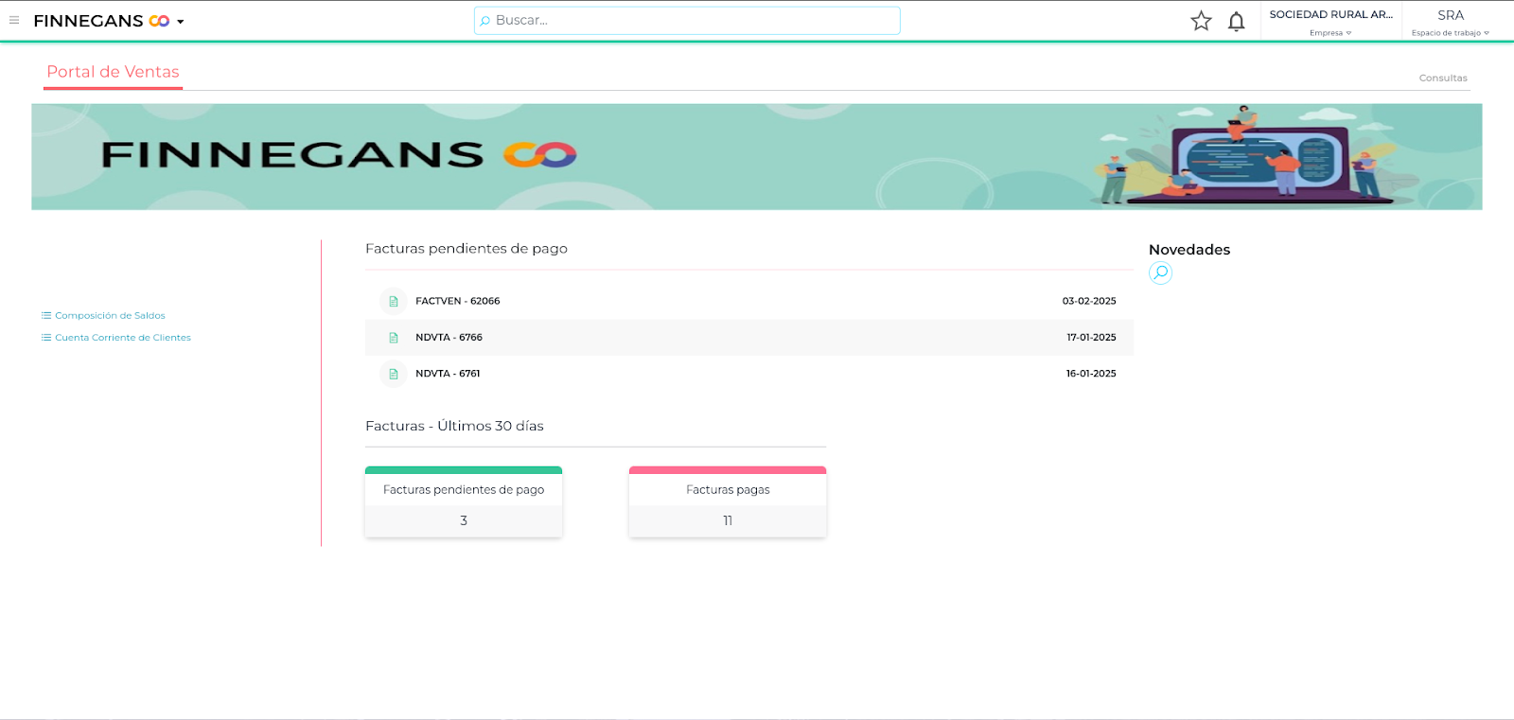Click the document icon for FACTVEN - 62066
Viewport: 1514px width, 720px height.
[x=394, y=301]
